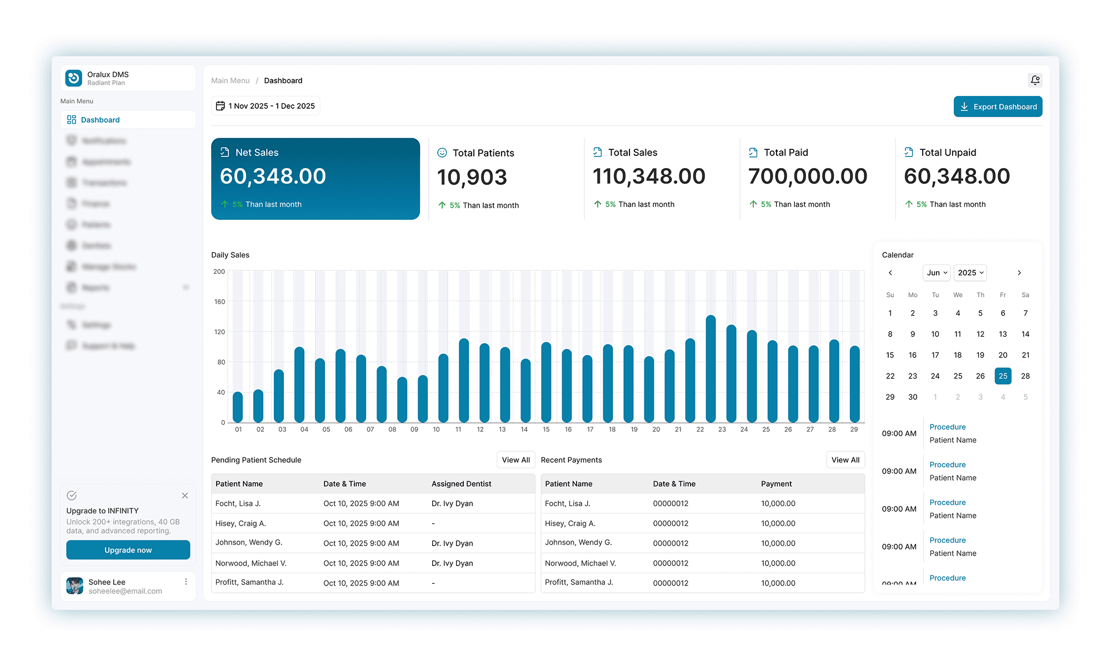Go to next calendar month arrow
Screen dimensions: 1111x666
1019,273
